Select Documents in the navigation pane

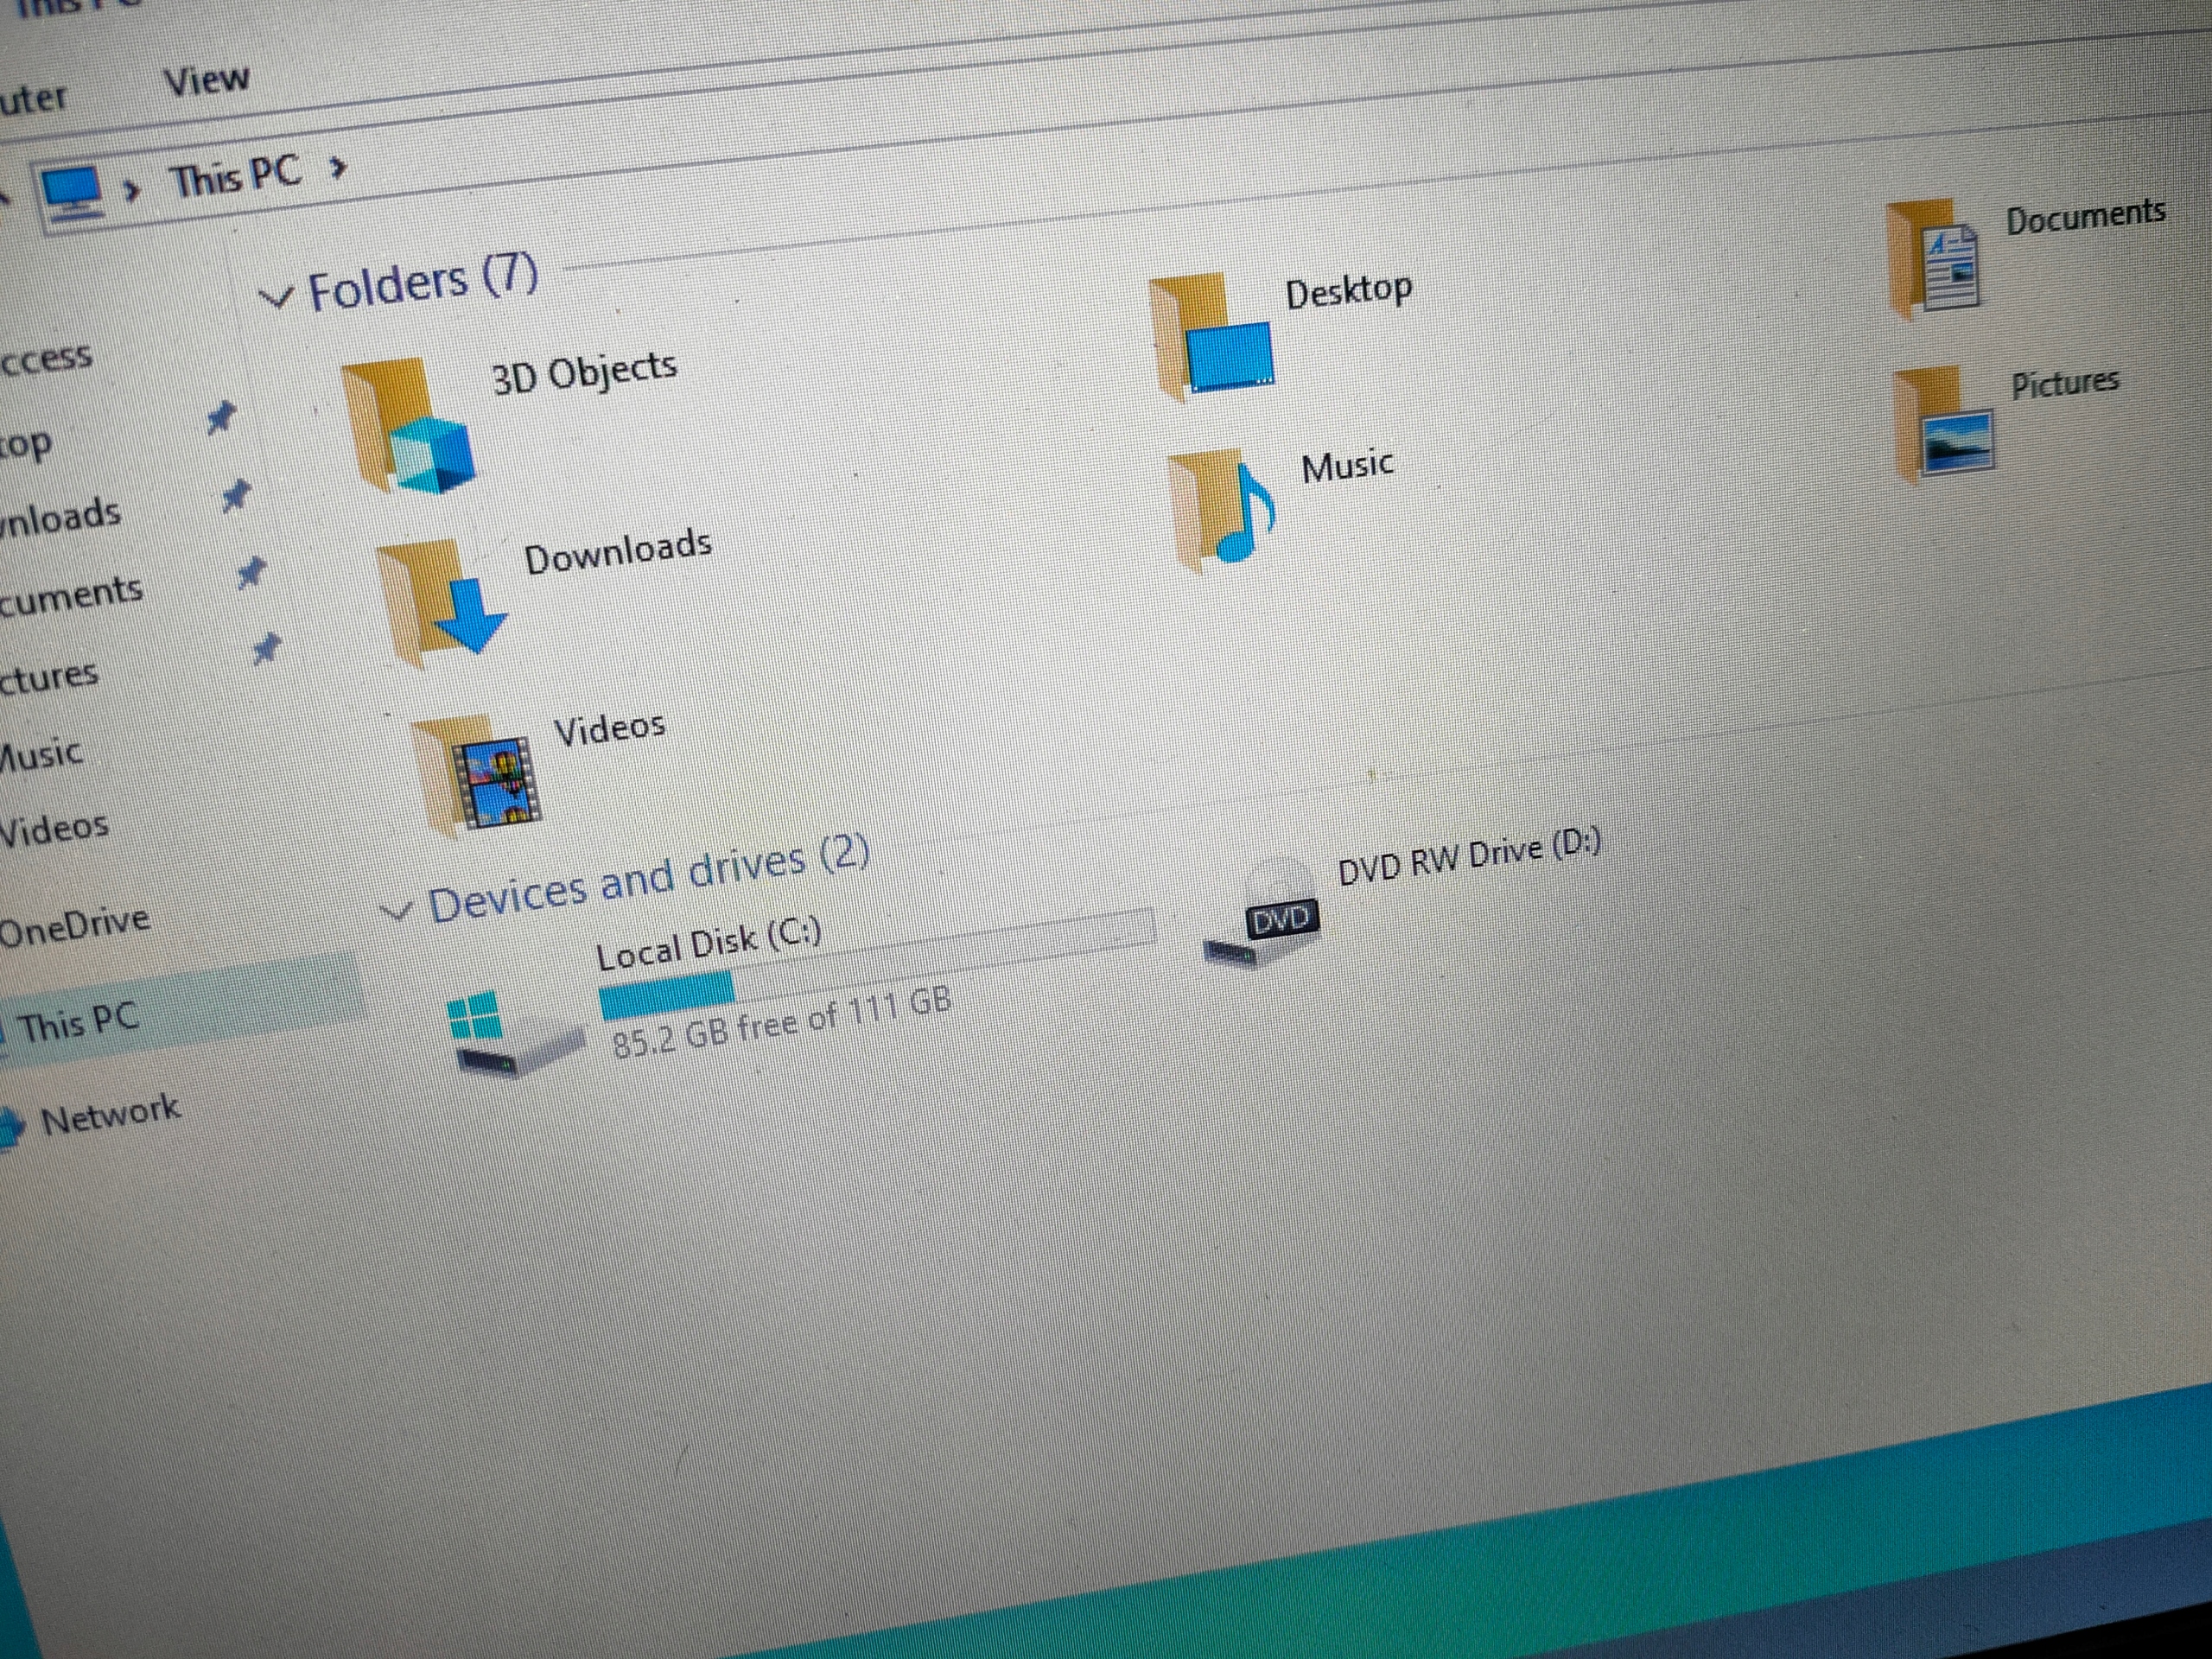coord(70,596)
